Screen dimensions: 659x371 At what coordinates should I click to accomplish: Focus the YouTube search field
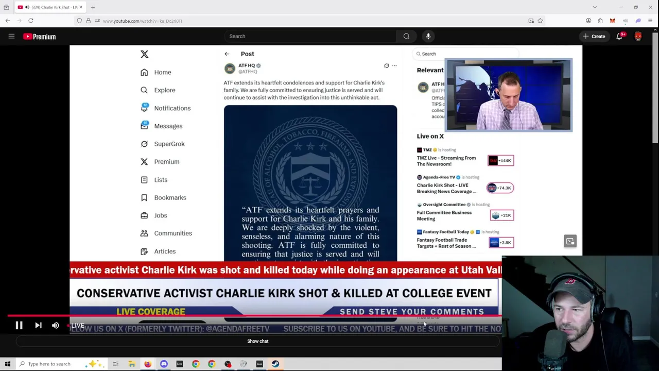(x=310, y=36)
